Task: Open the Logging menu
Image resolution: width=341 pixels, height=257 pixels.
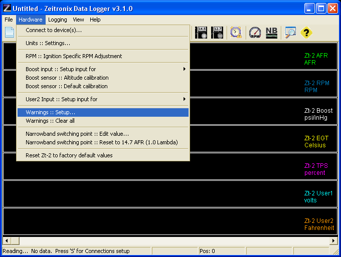Action: coord(58,20)
